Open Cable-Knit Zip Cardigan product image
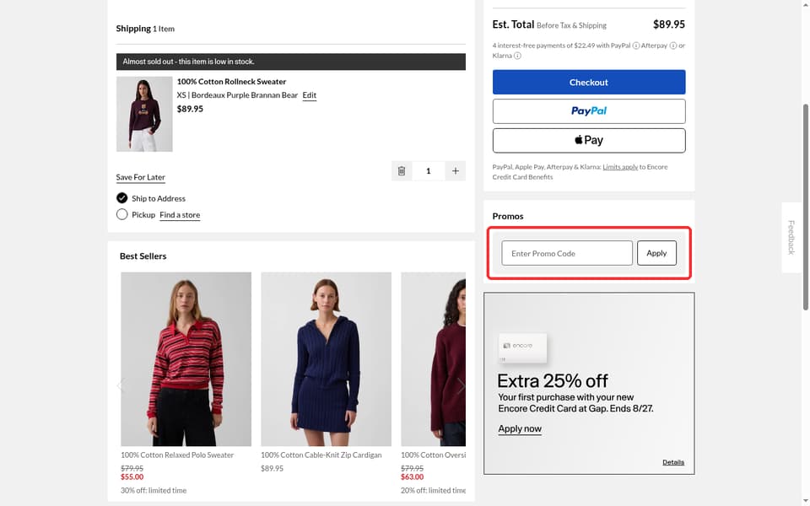The height and width of the screenshot is (506, 810). (326, 359)
